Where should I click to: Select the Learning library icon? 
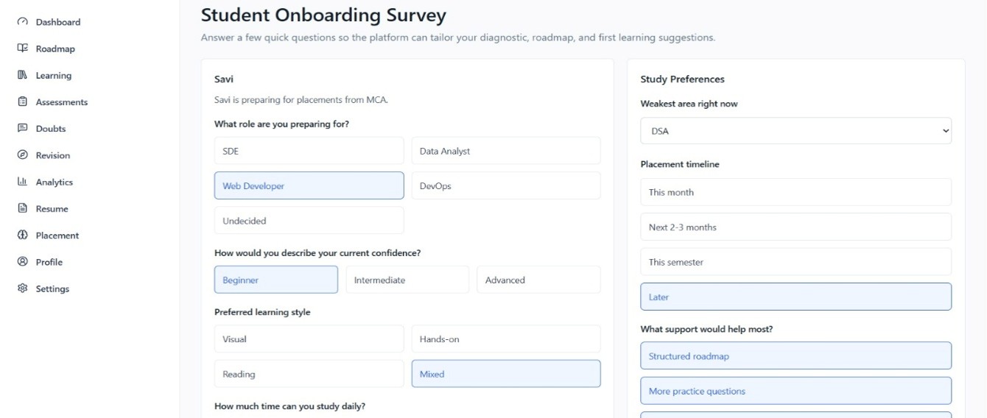22,75
